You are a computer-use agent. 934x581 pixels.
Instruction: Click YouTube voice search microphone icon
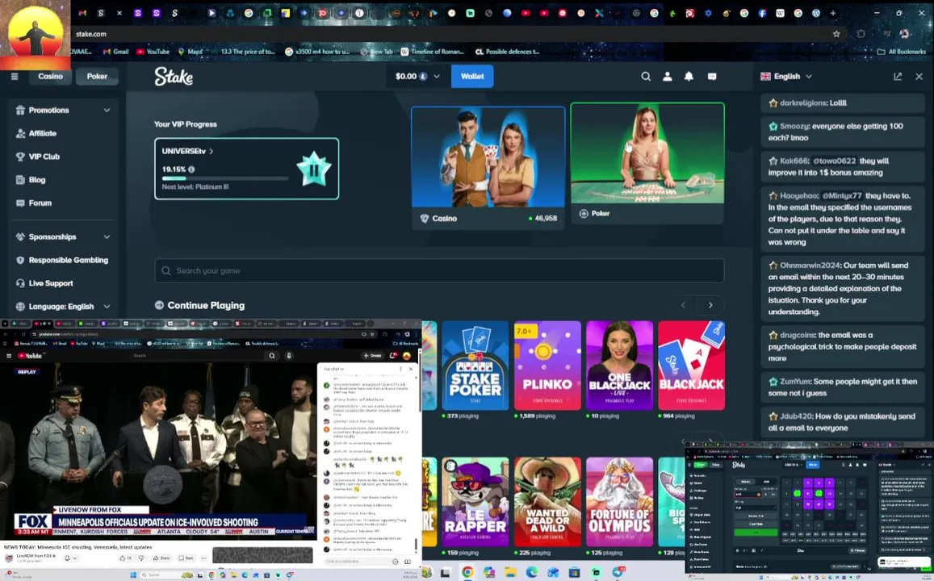(x=289, y=355)
